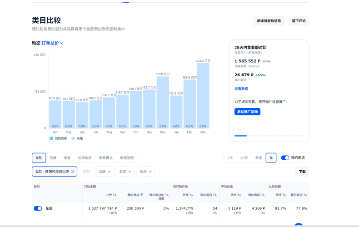Open the 查看数据 link
Screen dimensions: 359x227
pyautogui.click(x=241, y=89)
